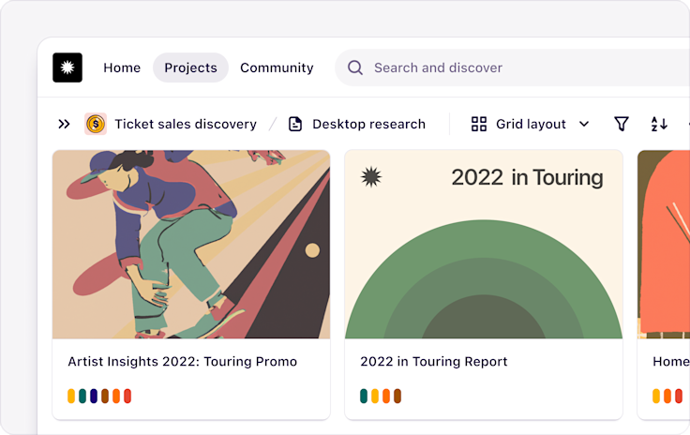Click yellow tag on Touring Report card
Viewport: 690px width, 435px height.
375,396
